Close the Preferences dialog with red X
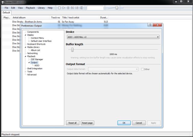 (157, 25)
